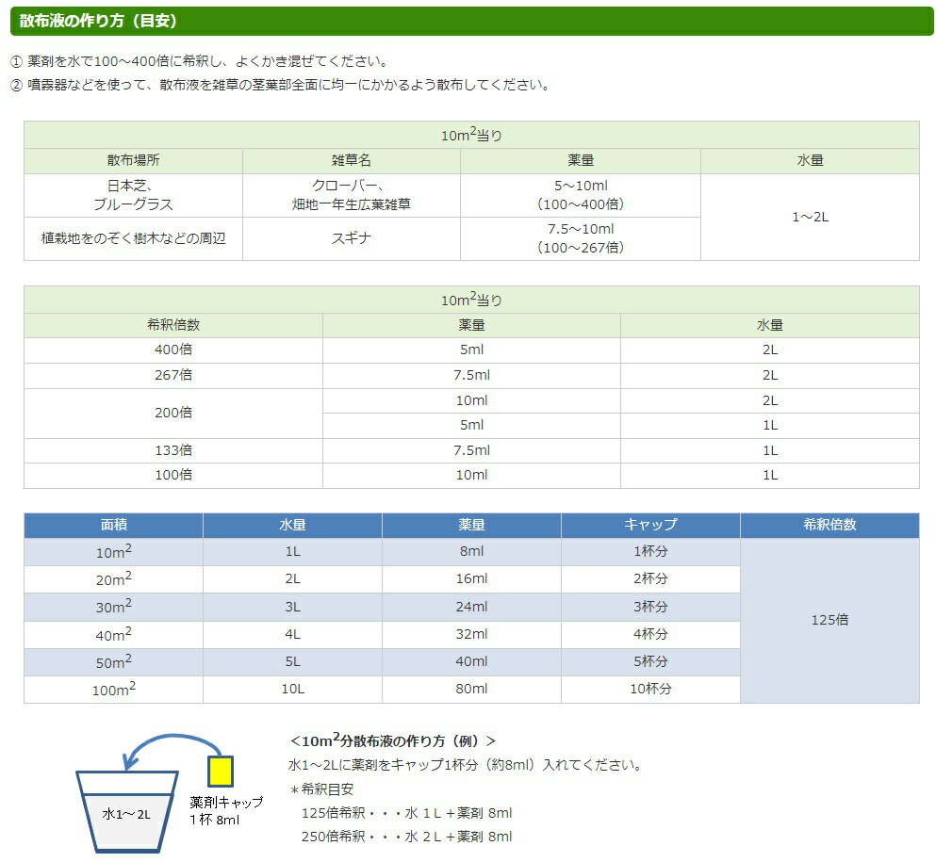Viewport: 936px width, 862px height.
Task: Click the yellow chemical cap icon
Action: pyautogui.click(x=222, y=770)
